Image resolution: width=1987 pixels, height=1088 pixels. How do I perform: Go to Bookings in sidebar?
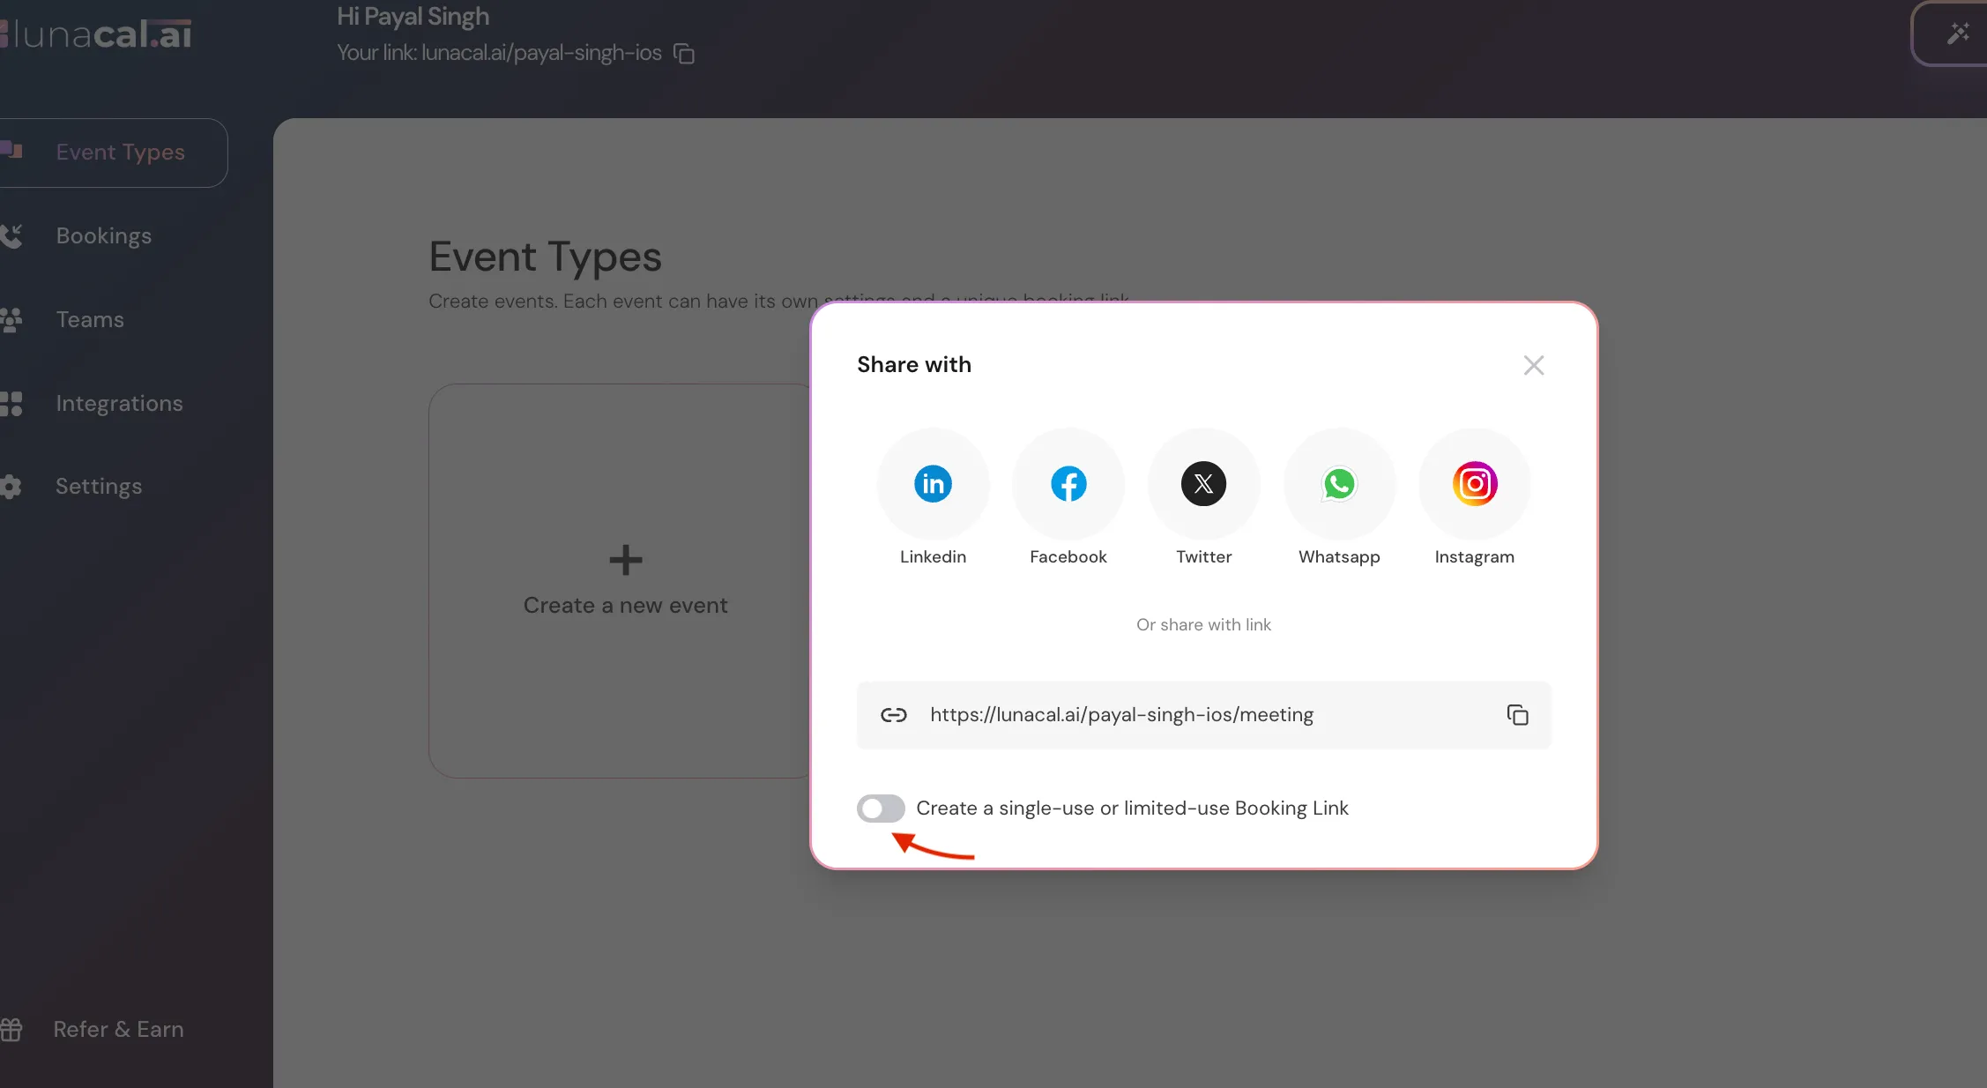(103, 236)
